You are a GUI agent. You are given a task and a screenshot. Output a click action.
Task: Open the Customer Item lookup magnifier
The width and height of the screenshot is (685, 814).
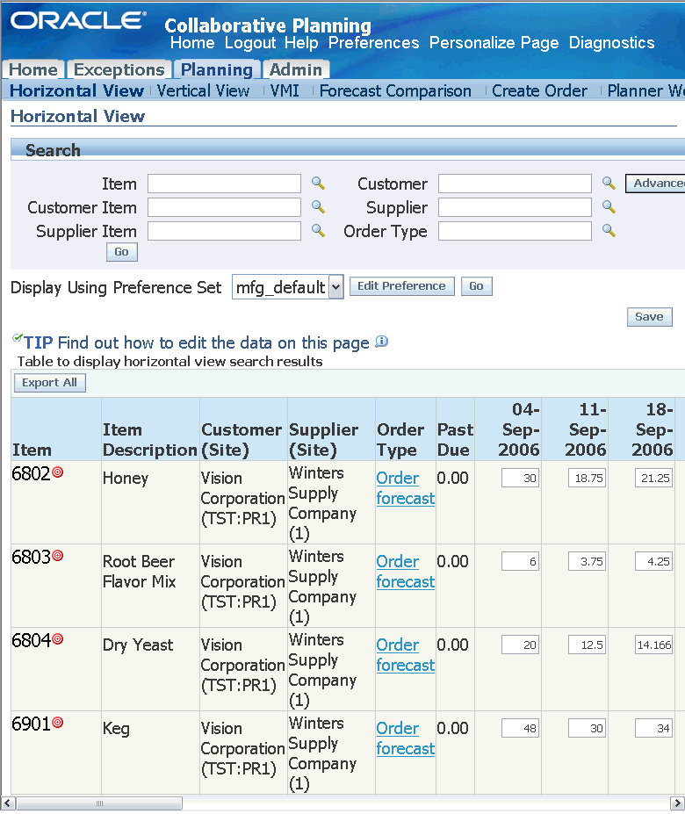[x=318, y=206]
